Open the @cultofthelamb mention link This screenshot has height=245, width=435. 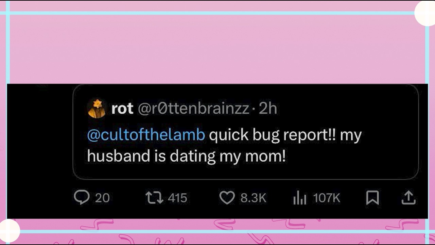click(146, 135)
